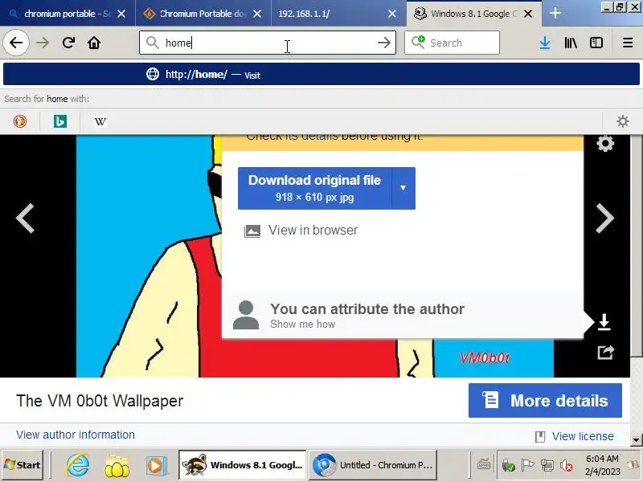Open the hamburger application menu
Screen dimensions: 643x482
(628, 43)
